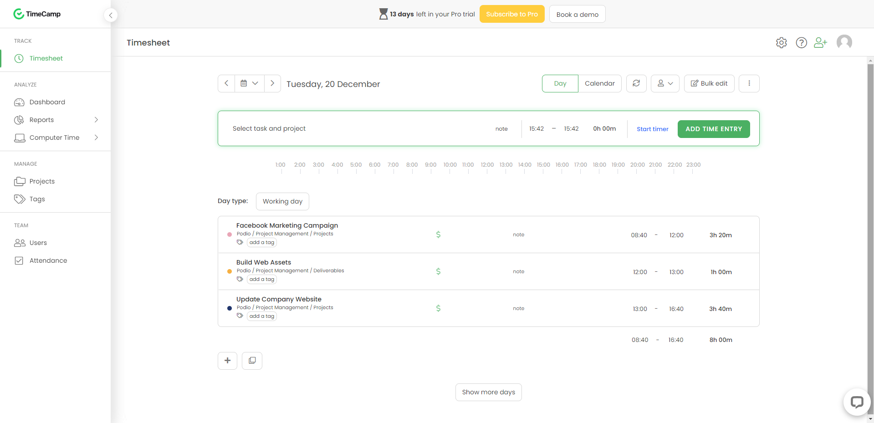
Task: Click the invite user icon
Action: point(820,43)
